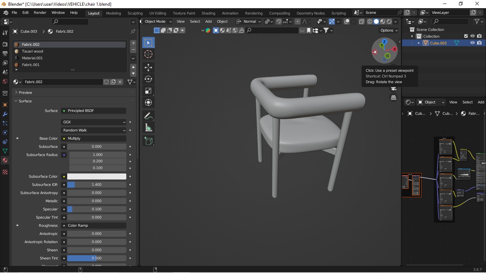486x273 pixels.
Task: Unlink Fabric.002 material with X button
Action: point(120,82)
